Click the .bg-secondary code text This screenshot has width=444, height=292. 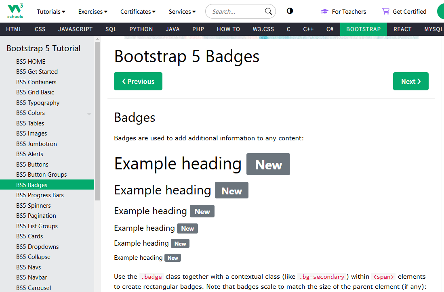point(322,277)
